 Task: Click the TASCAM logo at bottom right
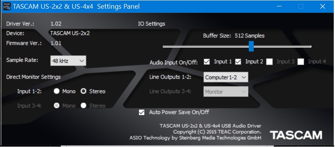[296, 135]
